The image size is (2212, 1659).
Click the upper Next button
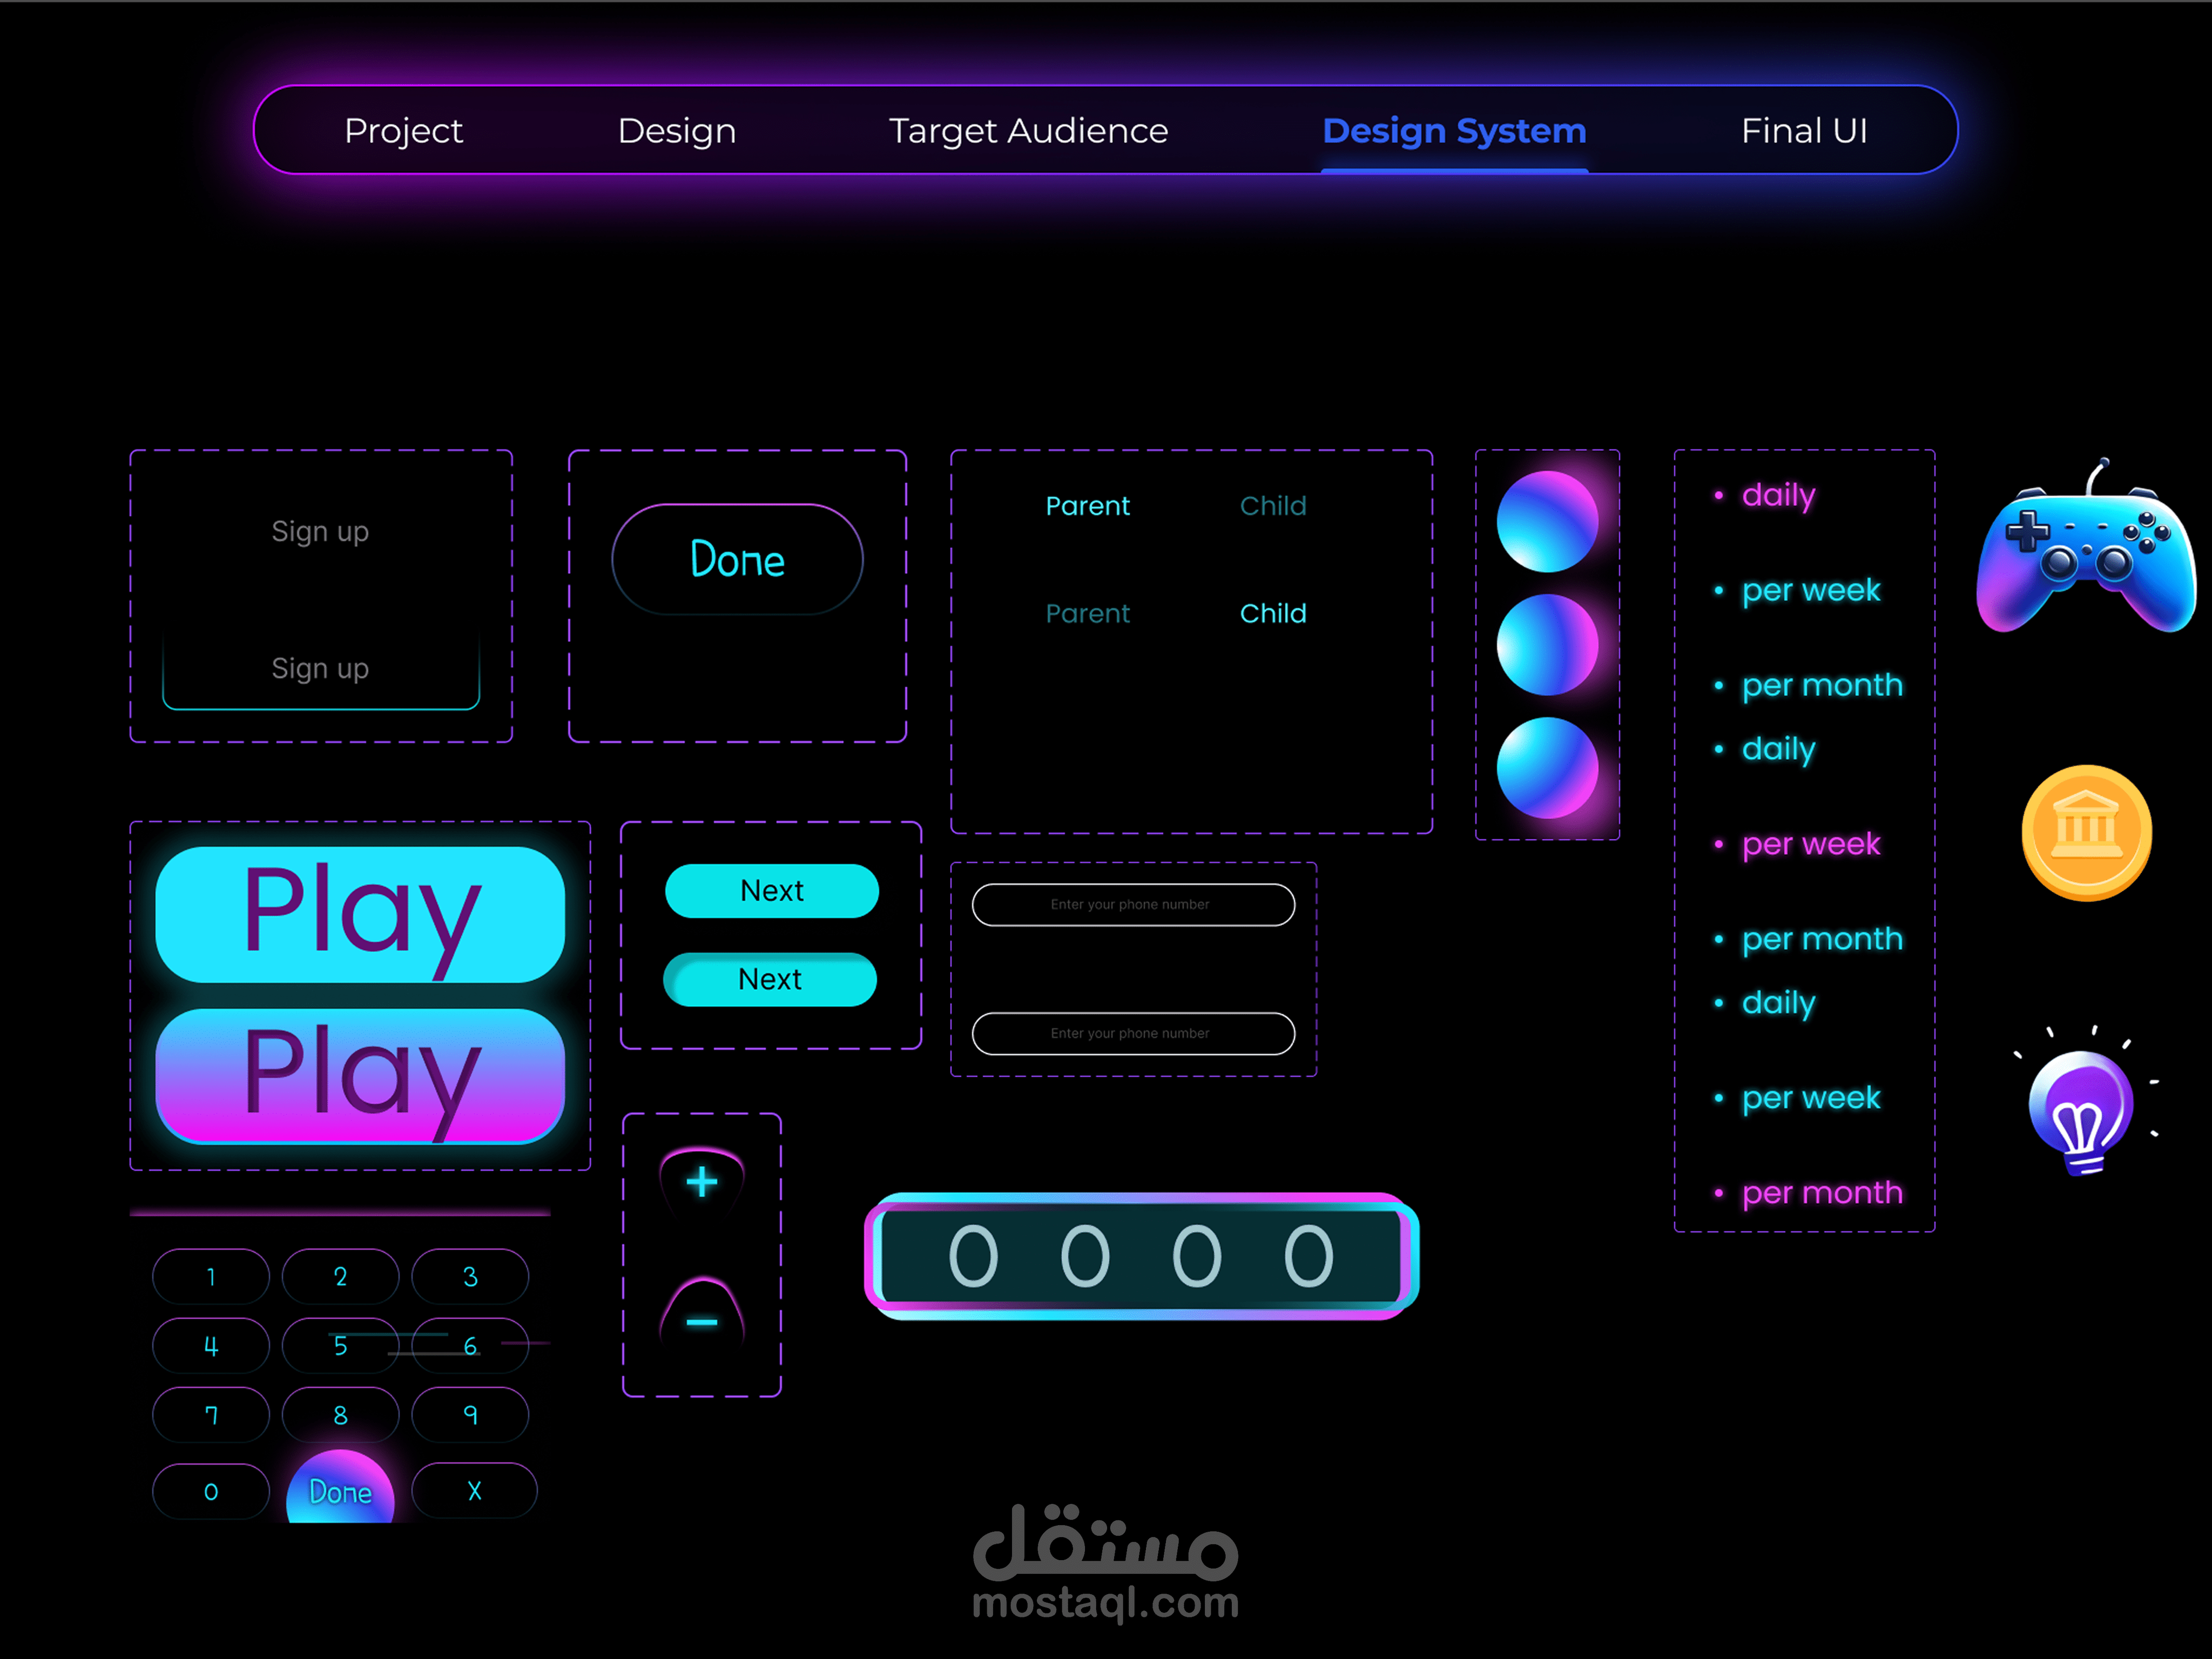point(771,890)
